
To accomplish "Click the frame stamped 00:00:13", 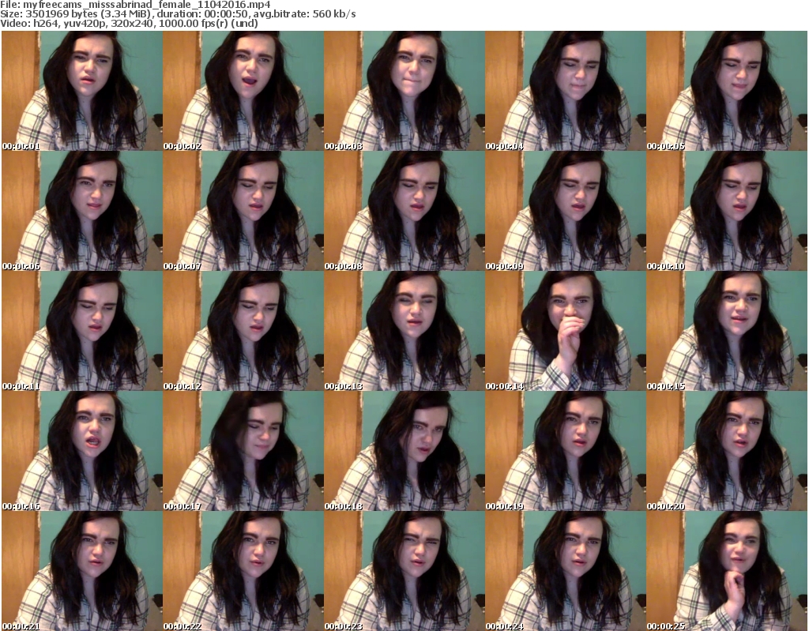I will click(403, 331).
